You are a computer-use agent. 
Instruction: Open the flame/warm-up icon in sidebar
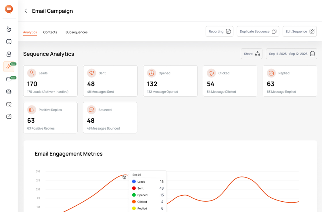tap(9, 29)
